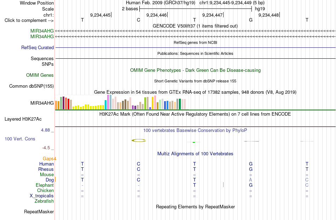The width and height of the screenshot is (336, 220).
Task: Click the orange insertion tick in Elephant row
Action: (x=223, y=185)
